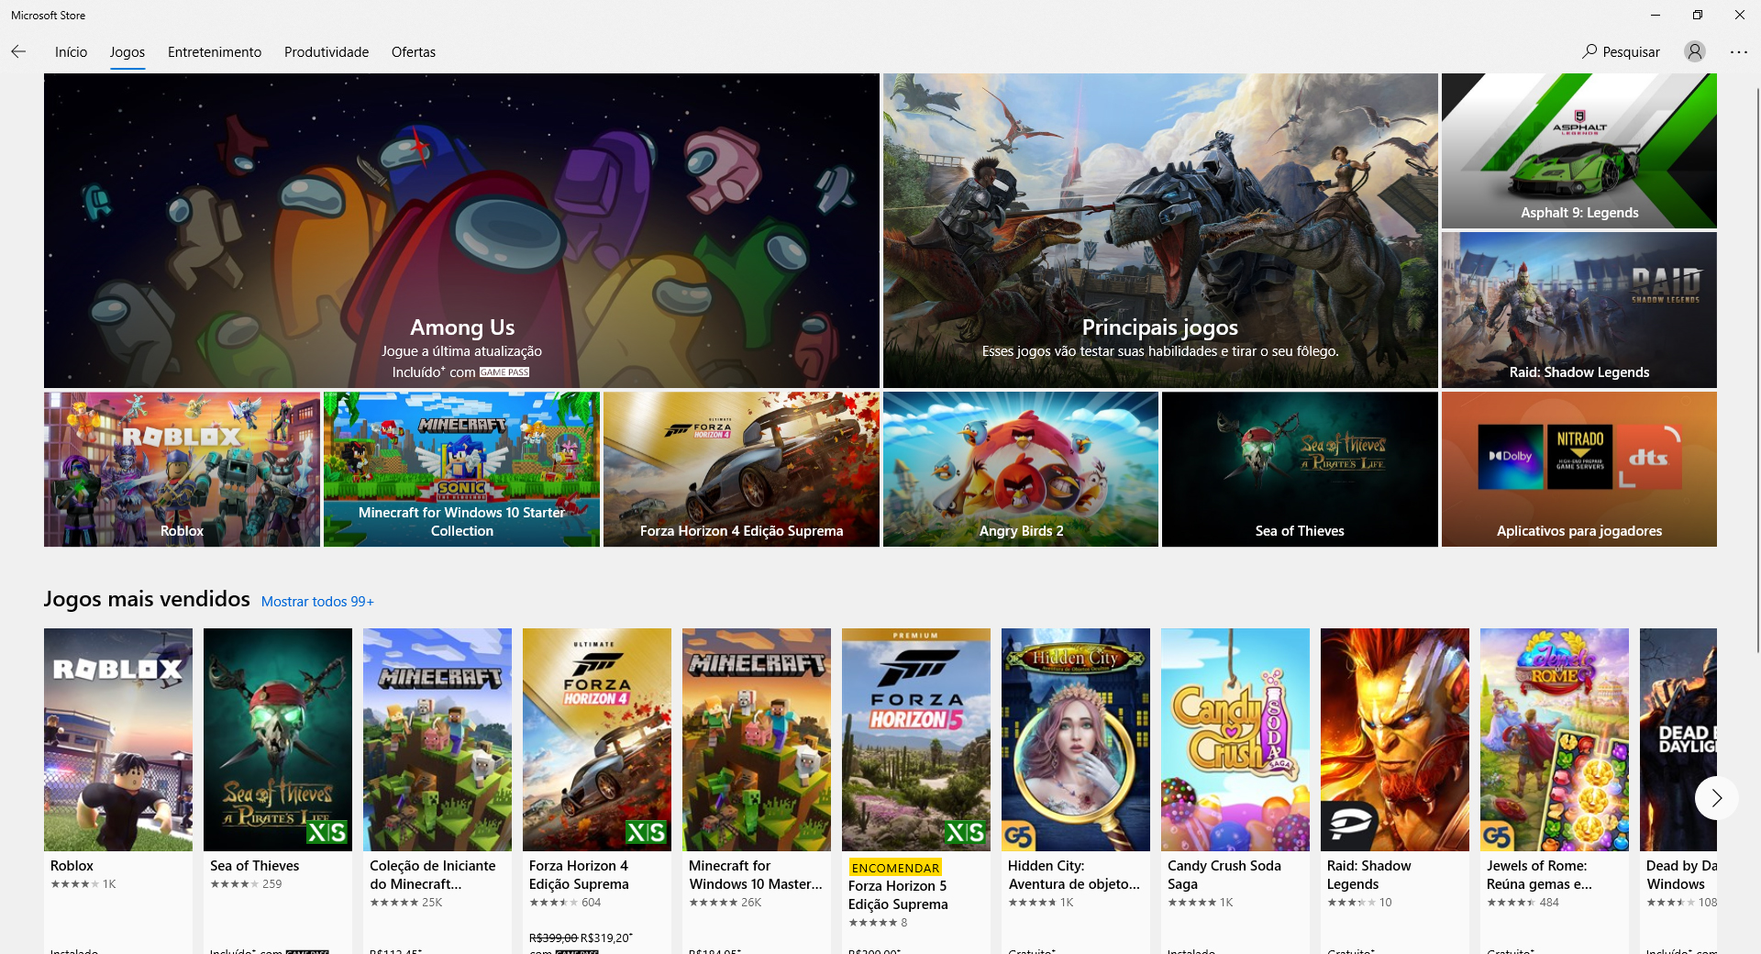Image resolution: width=1761 pixels, height=954 pixels.
Task: Open the Produtividade tab
Action: point(327,52)
